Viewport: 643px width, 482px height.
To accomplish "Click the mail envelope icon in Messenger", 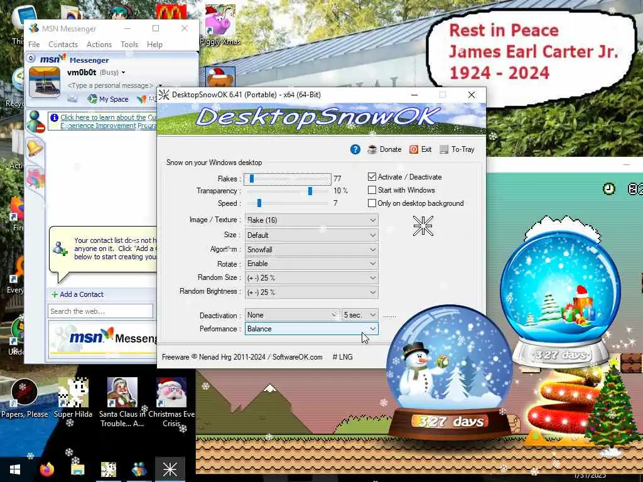I will [x=72, y=99].
